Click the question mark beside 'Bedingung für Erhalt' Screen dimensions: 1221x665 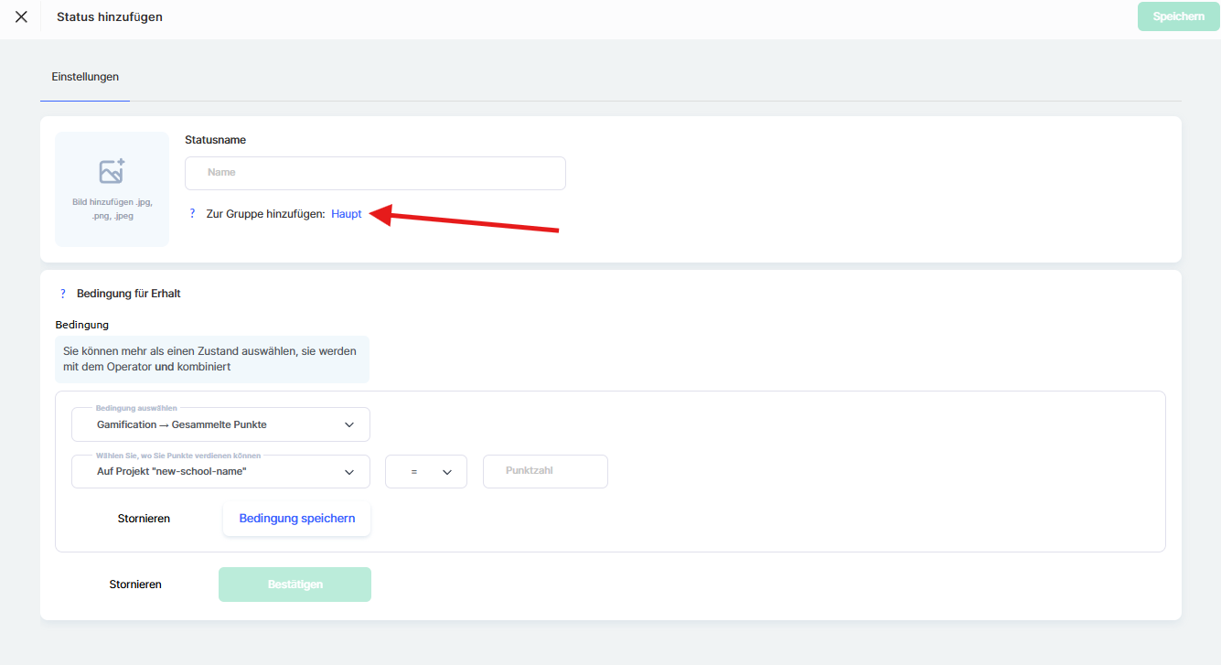[x=63, y=294]
